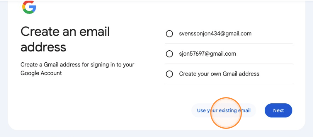Click the divider line below svenssonjon434@gmail.com
Viewport: 313px width, 137px height.
229,44
